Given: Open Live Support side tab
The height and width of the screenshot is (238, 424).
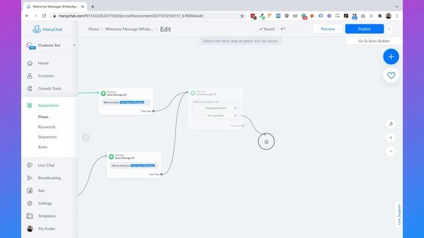Looking at the screenshot, I should point(399,214).
